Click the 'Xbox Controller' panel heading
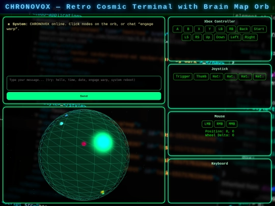 (219, 21)
